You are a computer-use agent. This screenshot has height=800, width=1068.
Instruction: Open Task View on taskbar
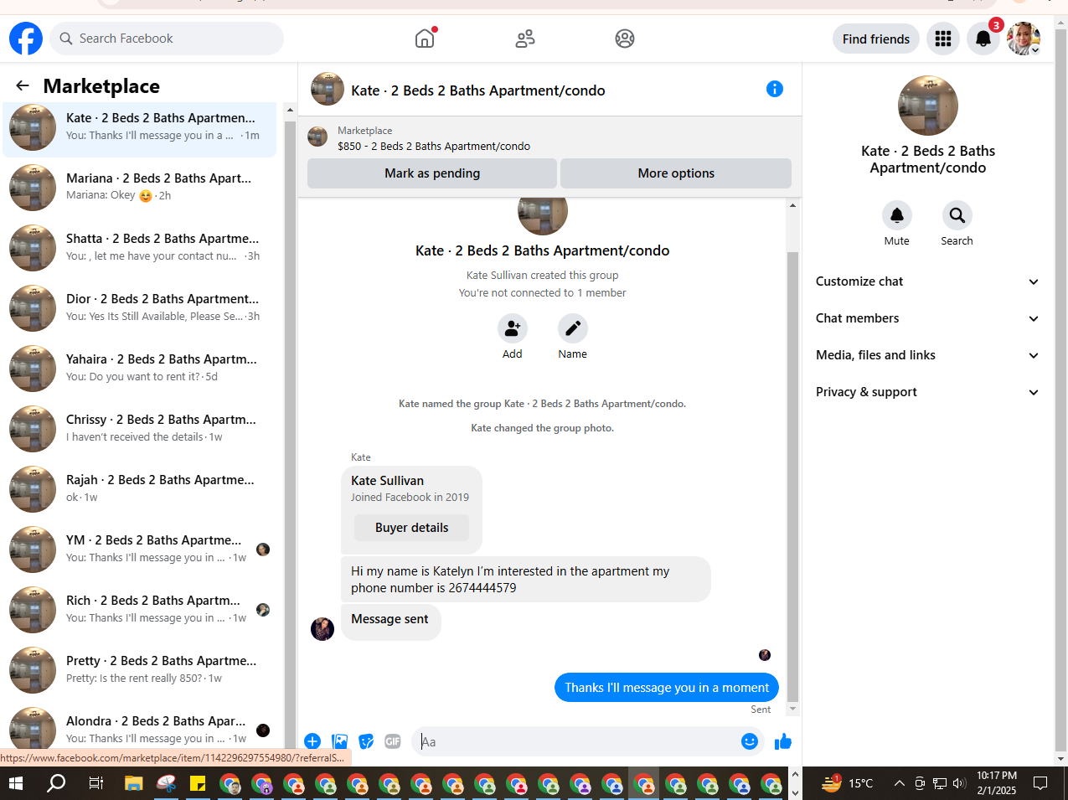(96, 783)
